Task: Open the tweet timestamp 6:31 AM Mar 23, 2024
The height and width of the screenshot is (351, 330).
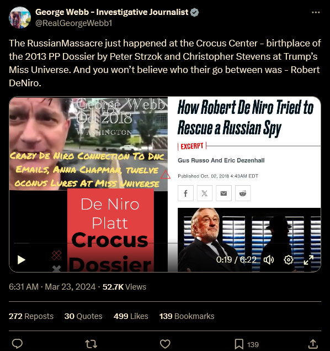Action: 52,287
